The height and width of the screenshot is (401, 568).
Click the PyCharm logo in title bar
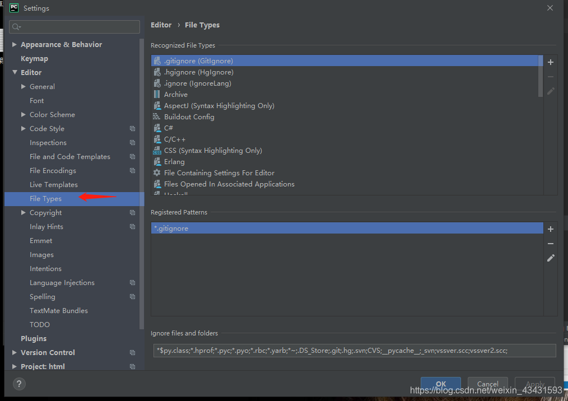[15, 8]
